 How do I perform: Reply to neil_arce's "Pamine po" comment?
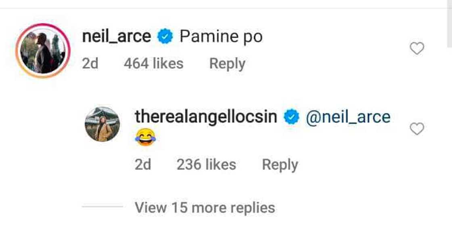coord(227,64)
